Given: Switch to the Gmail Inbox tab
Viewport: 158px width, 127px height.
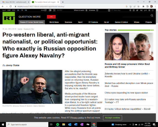Looking at the screenshot, I should (x=16, y=2).
